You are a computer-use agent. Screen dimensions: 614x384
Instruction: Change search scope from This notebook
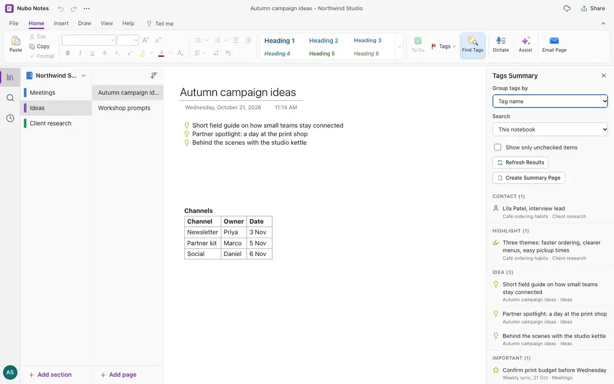click(550, 130)
